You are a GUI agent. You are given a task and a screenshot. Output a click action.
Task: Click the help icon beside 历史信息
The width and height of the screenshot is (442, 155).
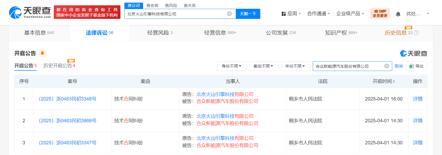(x=416, y=33)
